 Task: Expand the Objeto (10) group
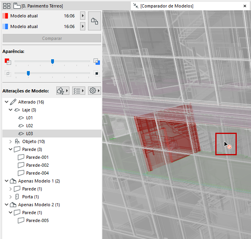click(11, 141)
